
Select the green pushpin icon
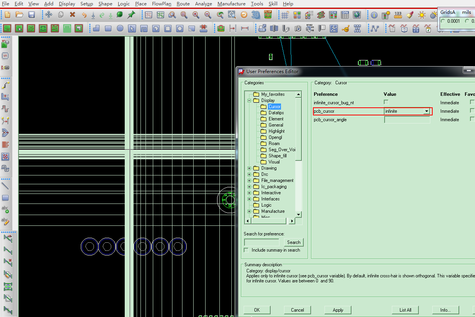tap(131, 15)
